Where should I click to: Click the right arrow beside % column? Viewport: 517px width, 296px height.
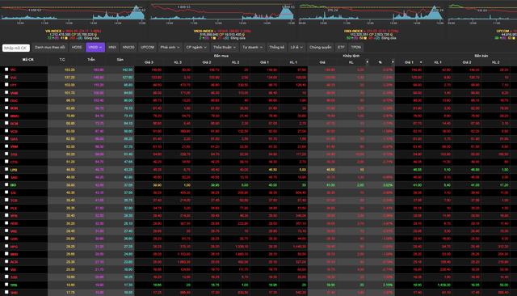pyautogui.click(x=393, y=61)
